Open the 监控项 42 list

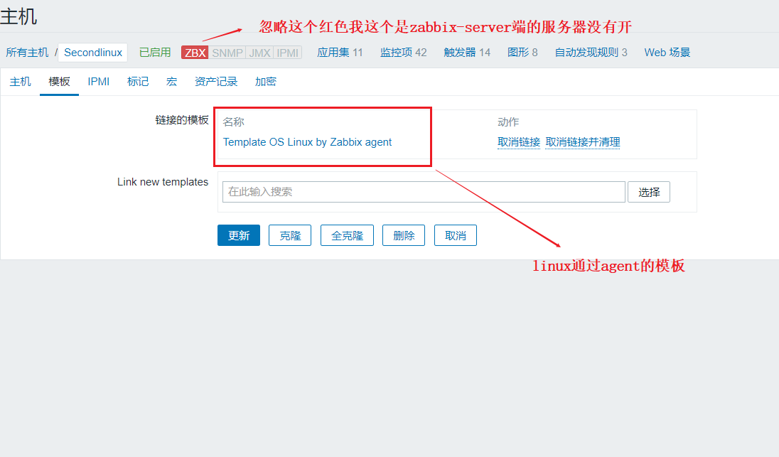click(403, 52)
